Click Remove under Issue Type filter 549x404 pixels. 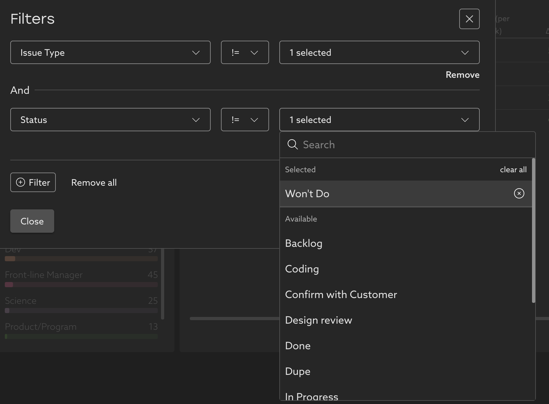462,75
